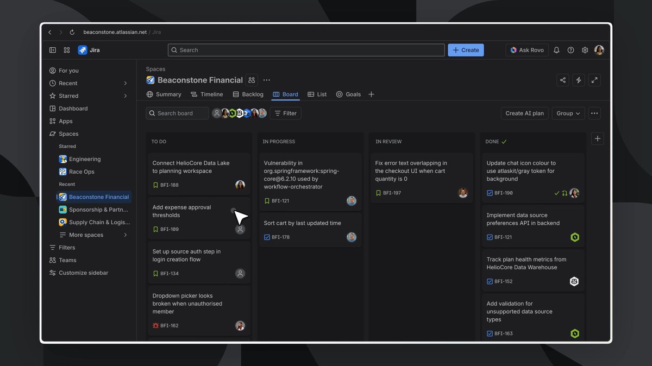This screenshot has height=366, width=652.
Task: Expand the Recent sidebar chevron
Action: click(x=126, y=83)
